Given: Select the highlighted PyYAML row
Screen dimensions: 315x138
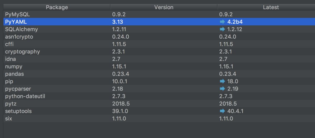Looking at the screenshot, I should (159, 22).
